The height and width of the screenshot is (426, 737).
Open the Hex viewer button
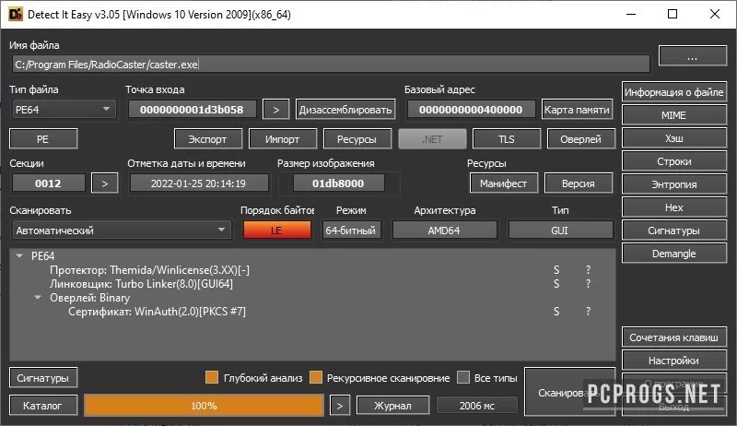pyautogui.click(x=674, y=207)
